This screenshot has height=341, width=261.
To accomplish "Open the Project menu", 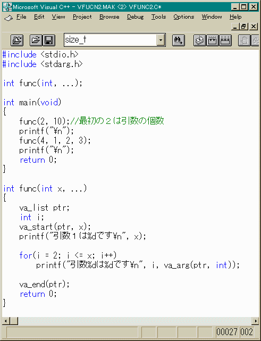I will coord(82,16).
